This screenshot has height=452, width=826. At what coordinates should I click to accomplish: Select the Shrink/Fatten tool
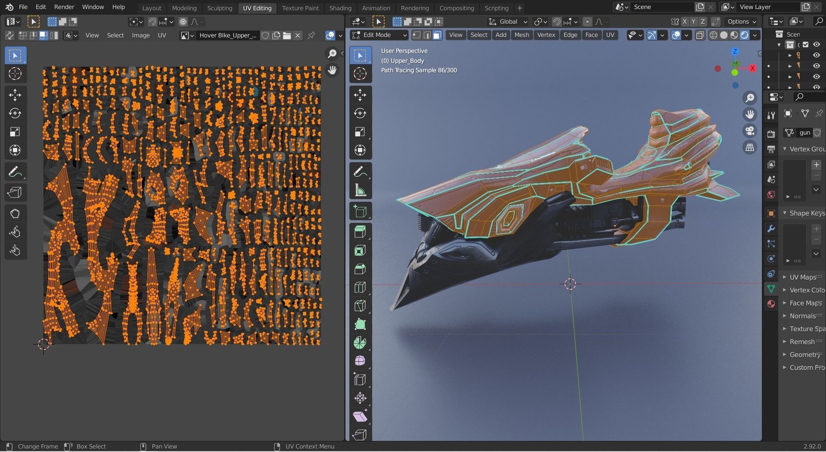pos(360,398)
